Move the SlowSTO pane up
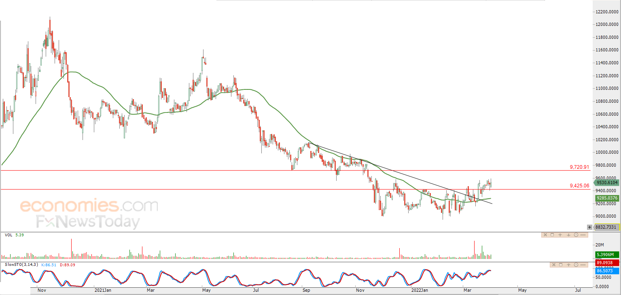The height and width of the screenshot is (295, 621). click(x=568, y=265)
